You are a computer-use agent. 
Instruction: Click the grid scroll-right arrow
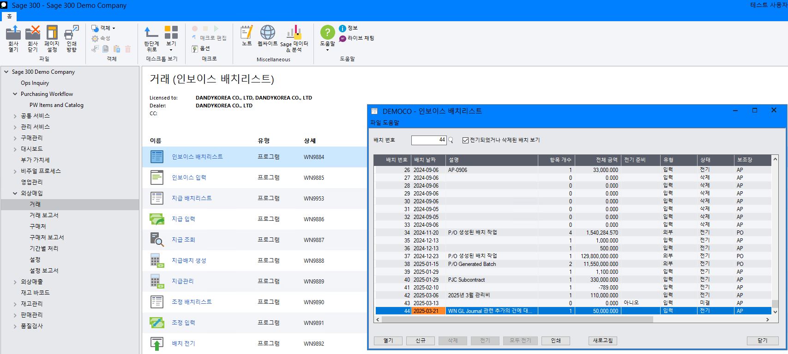(768, 319)
